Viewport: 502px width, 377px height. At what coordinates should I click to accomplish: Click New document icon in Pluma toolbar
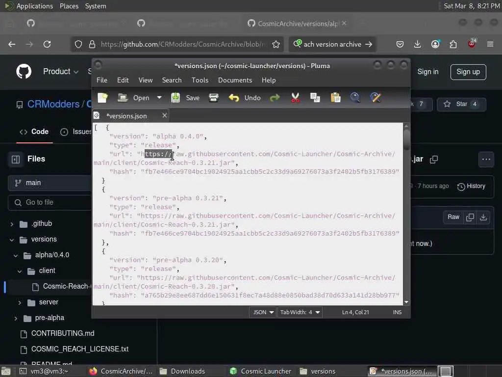[103, 98]
